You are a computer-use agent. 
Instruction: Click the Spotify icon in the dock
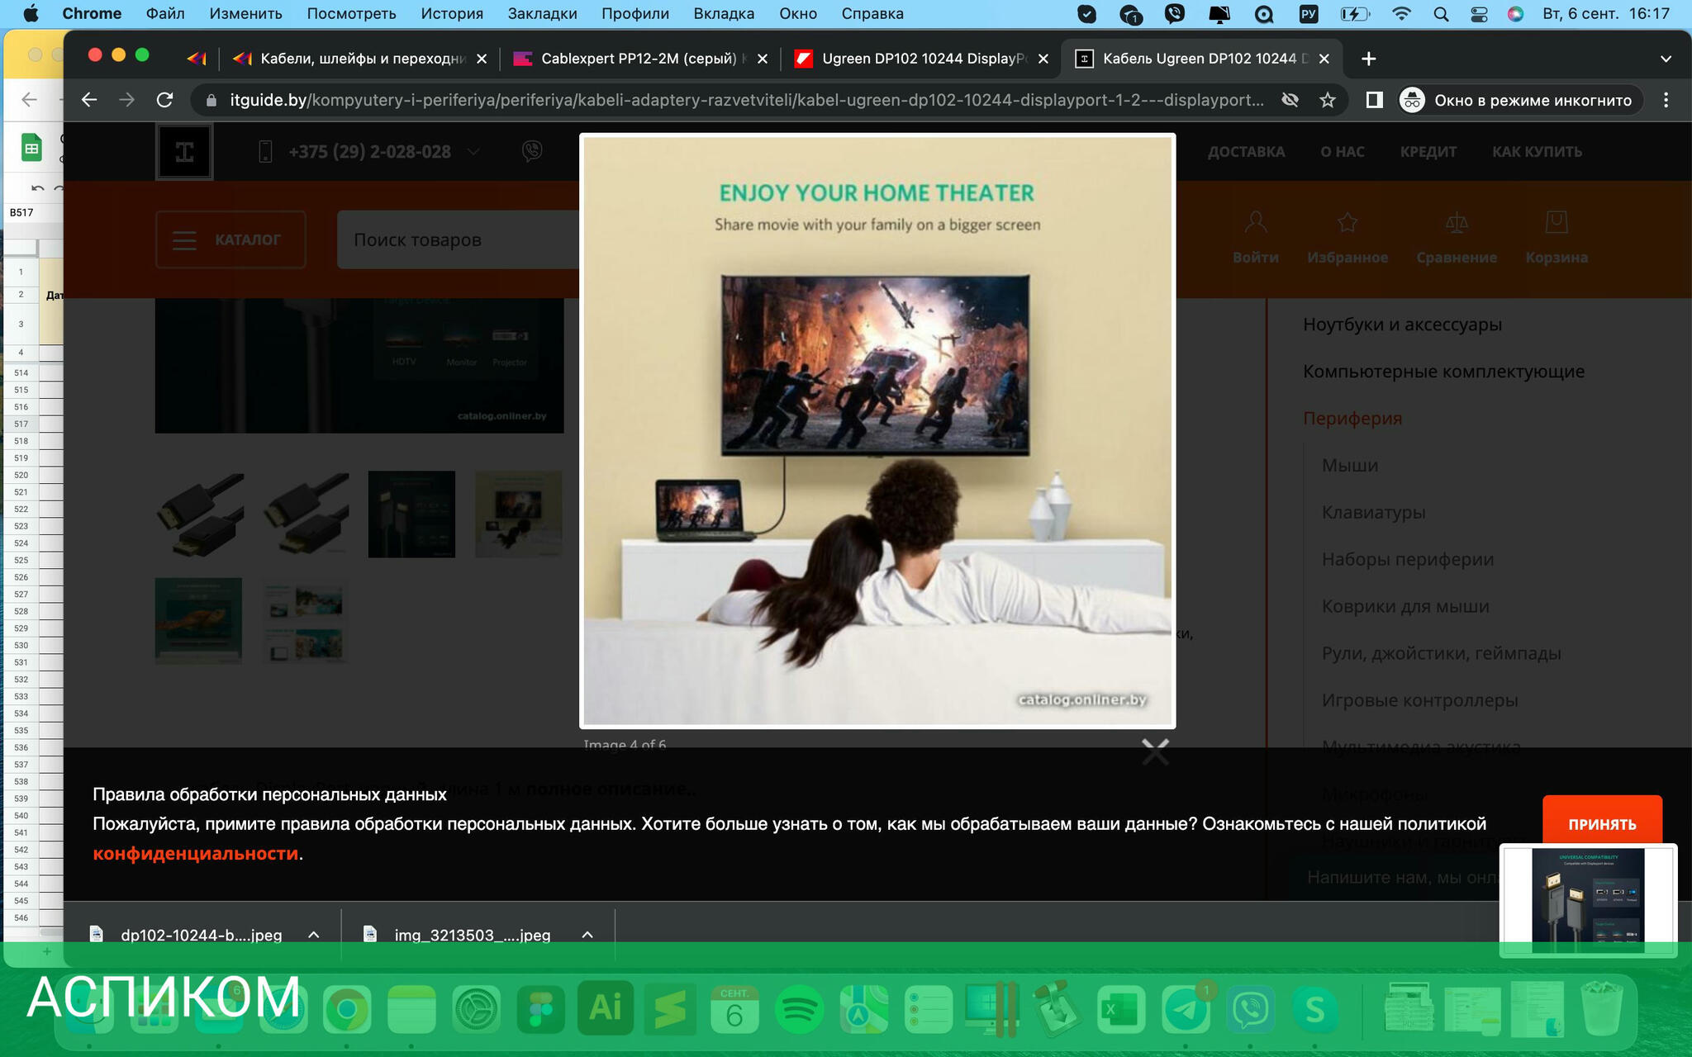798,1009
